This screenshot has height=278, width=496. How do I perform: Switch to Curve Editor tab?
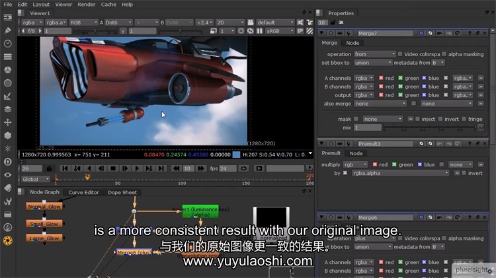click(x=83, y=192)
